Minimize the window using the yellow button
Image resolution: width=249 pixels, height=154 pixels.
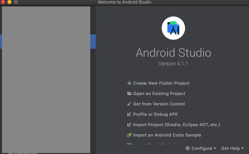point(9,2)
